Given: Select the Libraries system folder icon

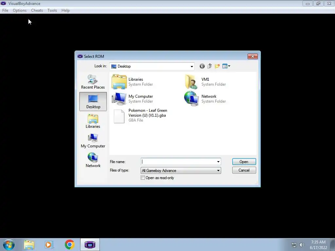Looking at the screenshot, I should click(x=119, y=81).
